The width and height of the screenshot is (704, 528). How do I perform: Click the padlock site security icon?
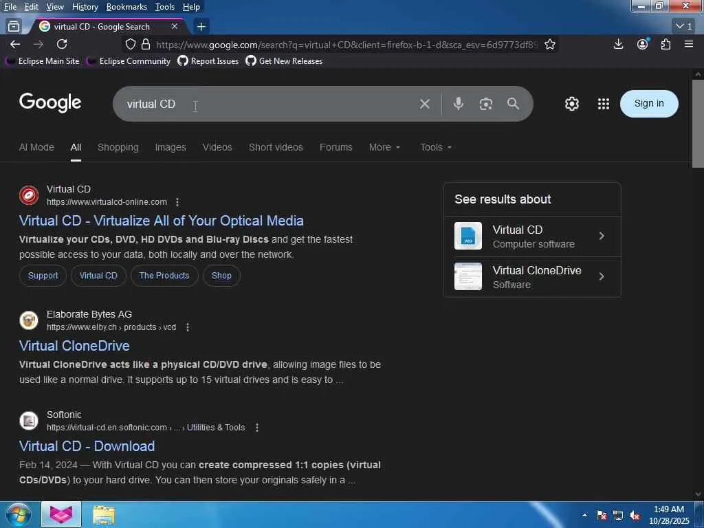click(x=146, y=44)
